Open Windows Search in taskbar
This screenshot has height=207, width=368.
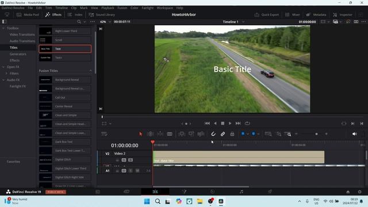click(x=158, y=201)
